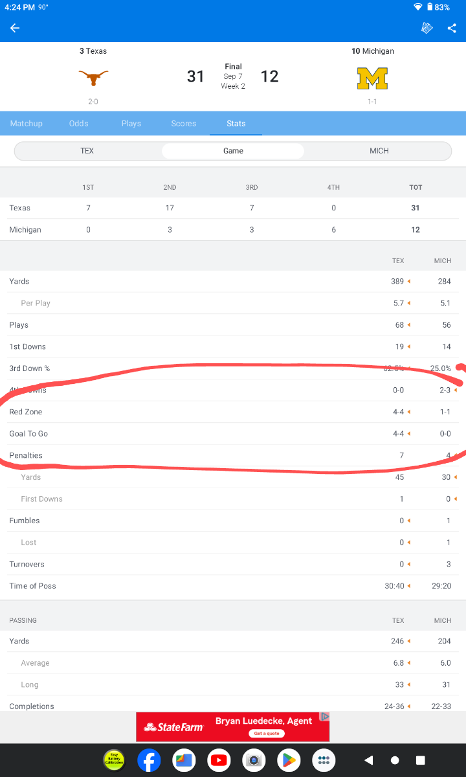Switch to the Odds tab
Screen dimensions: 466x777
[x=79, y=124]
